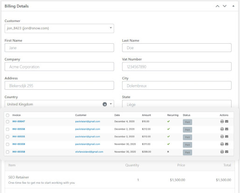Click recurring check mark for INV-00647

point(168,121)
